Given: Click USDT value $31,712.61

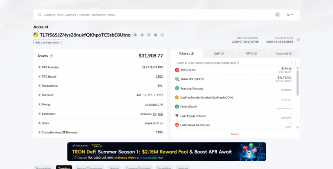Looking at the screenshot, I should coord(284,78).
